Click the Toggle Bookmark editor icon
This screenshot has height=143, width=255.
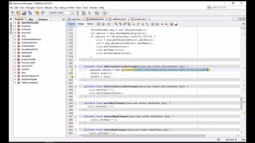point(147,24)
